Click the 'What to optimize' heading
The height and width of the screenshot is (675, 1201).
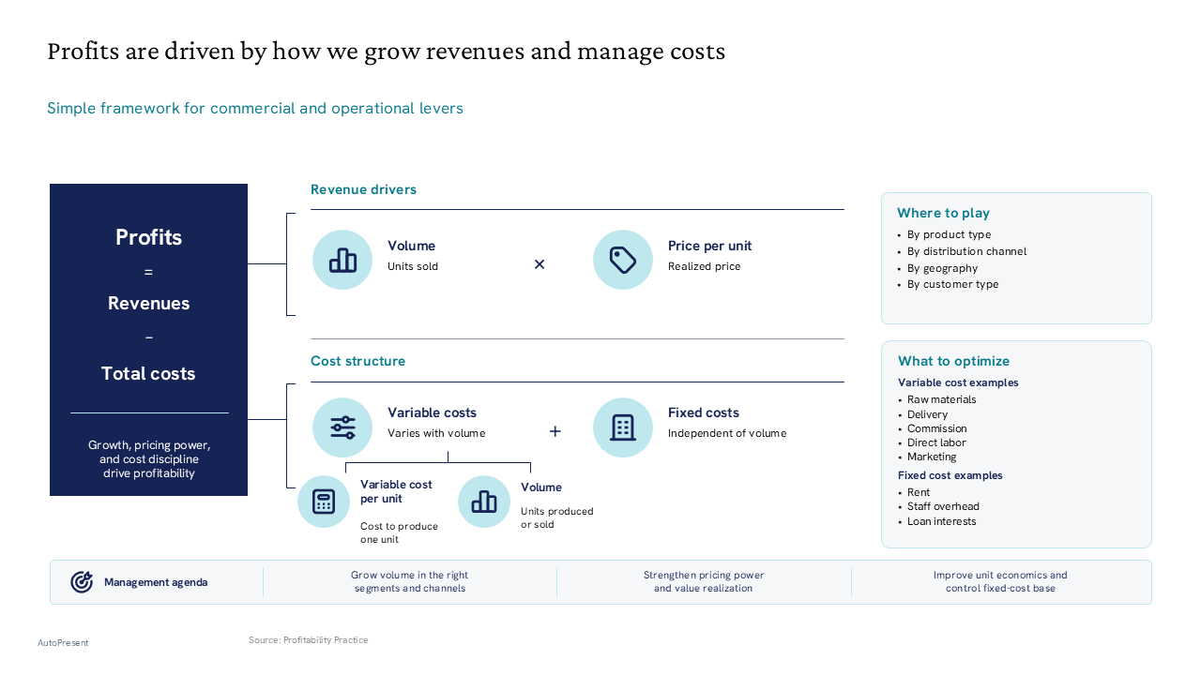pyautogui.click(x=953, y=361)
